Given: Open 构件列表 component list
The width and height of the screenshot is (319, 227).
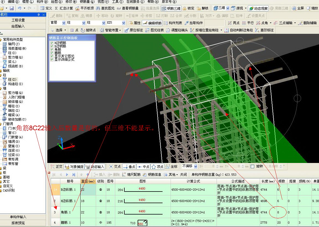Looking at the screenshot, I should tap(173, 23).
